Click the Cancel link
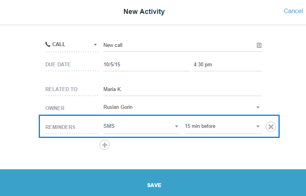The image size is (306, 196). (x=293, y=11)
